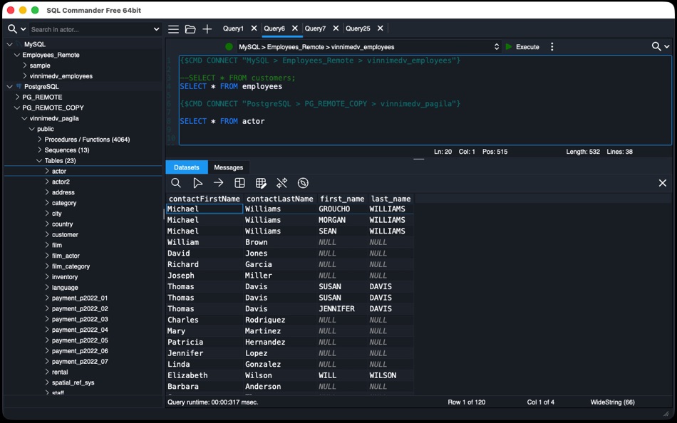This screenshot has width=677, height=423.
Task: Open the hamburger menu icon beside tabs
Action: pyautogui.click(x=174, y=29)
